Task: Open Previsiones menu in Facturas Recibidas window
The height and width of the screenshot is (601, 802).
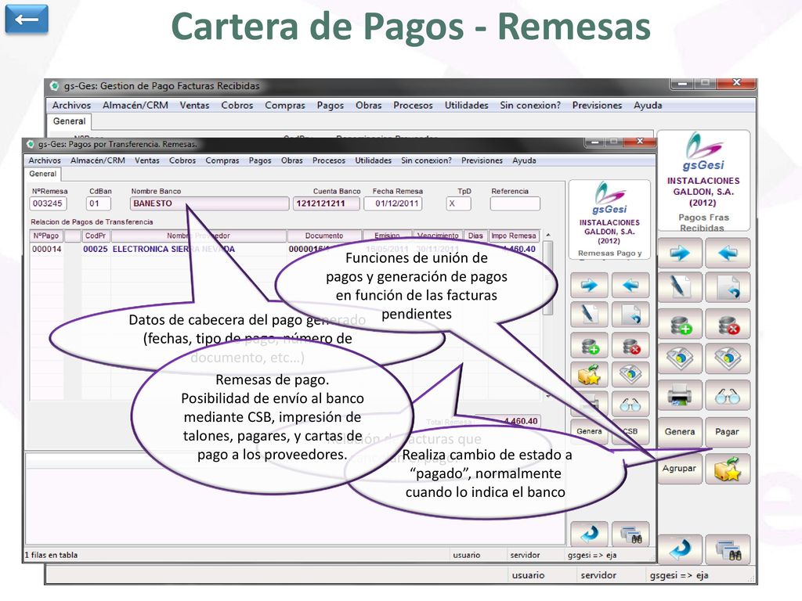Action: 597,106
